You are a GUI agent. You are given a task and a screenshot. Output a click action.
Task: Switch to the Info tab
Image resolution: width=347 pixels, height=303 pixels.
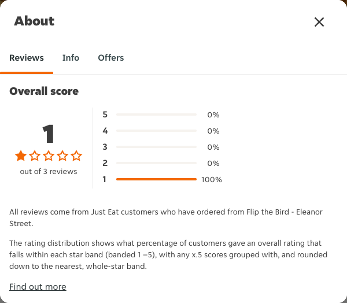pos(71,58)
